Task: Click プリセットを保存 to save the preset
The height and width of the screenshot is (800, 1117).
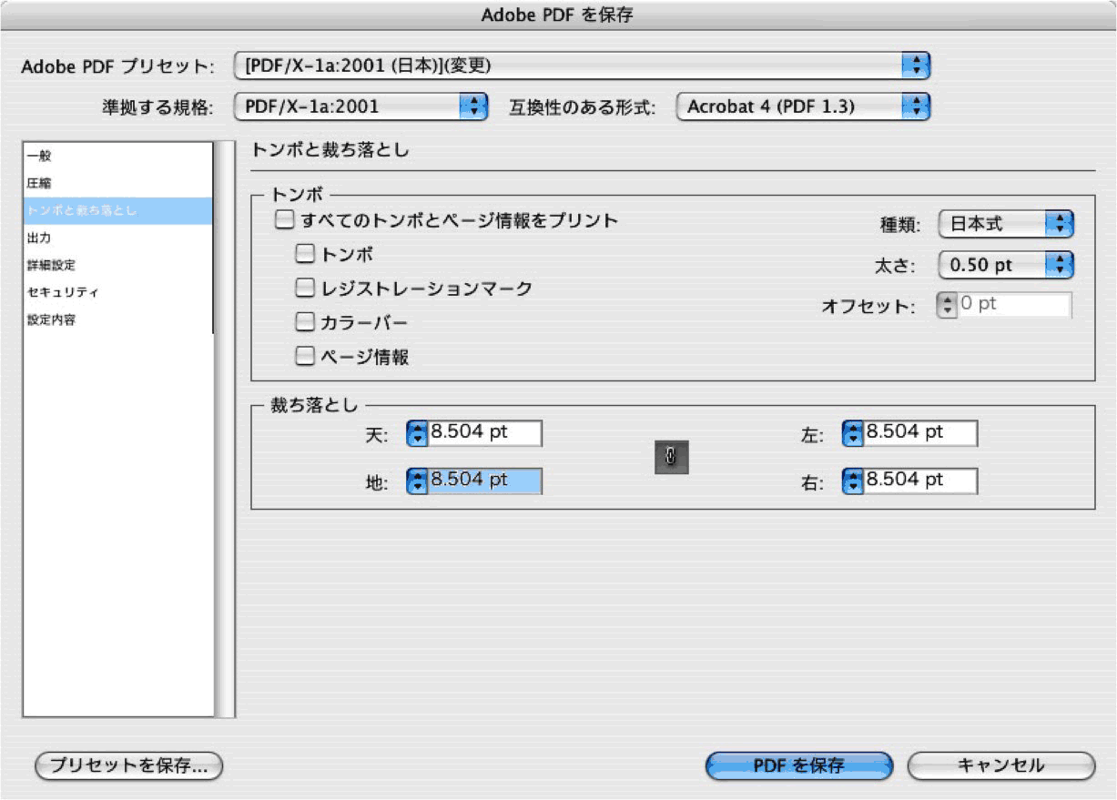Action: click(x=127, y=765)
